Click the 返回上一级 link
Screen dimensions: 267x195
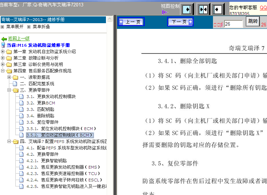pyautogui.click(x=19, y=39)
